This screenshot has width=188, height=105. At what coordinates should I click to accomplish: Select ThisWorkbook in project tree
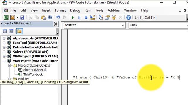tap(33, 74)
